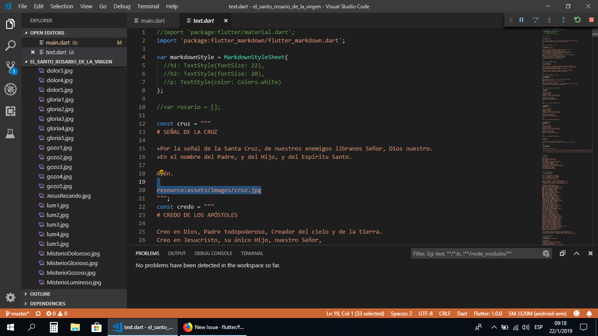Click the debug Step Into button
Image resolution: width=598 pixels, height=336 pixels.
tap(549, 20)
